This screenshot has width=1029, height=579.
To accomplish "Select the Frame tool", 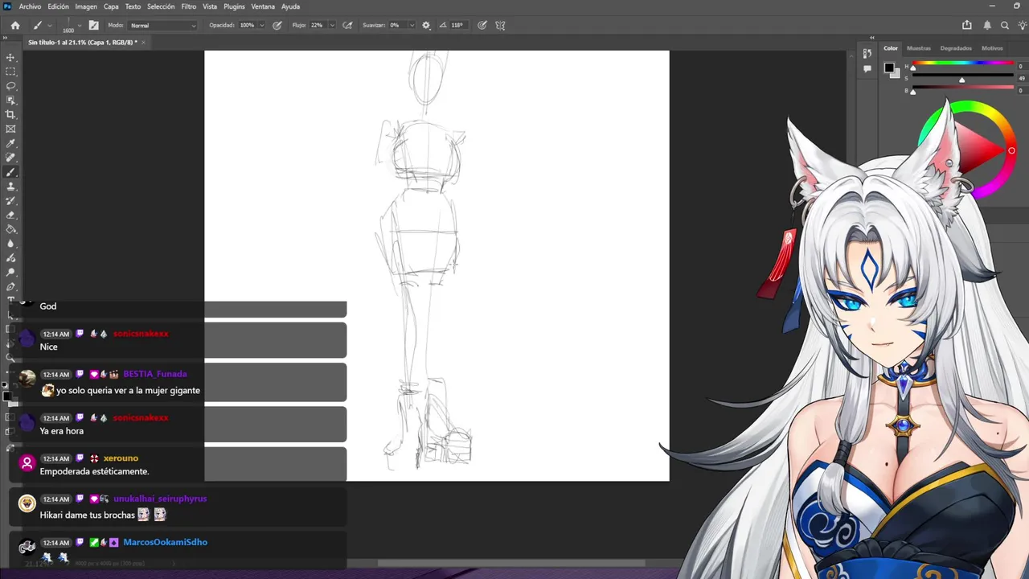I will point(10,129).
